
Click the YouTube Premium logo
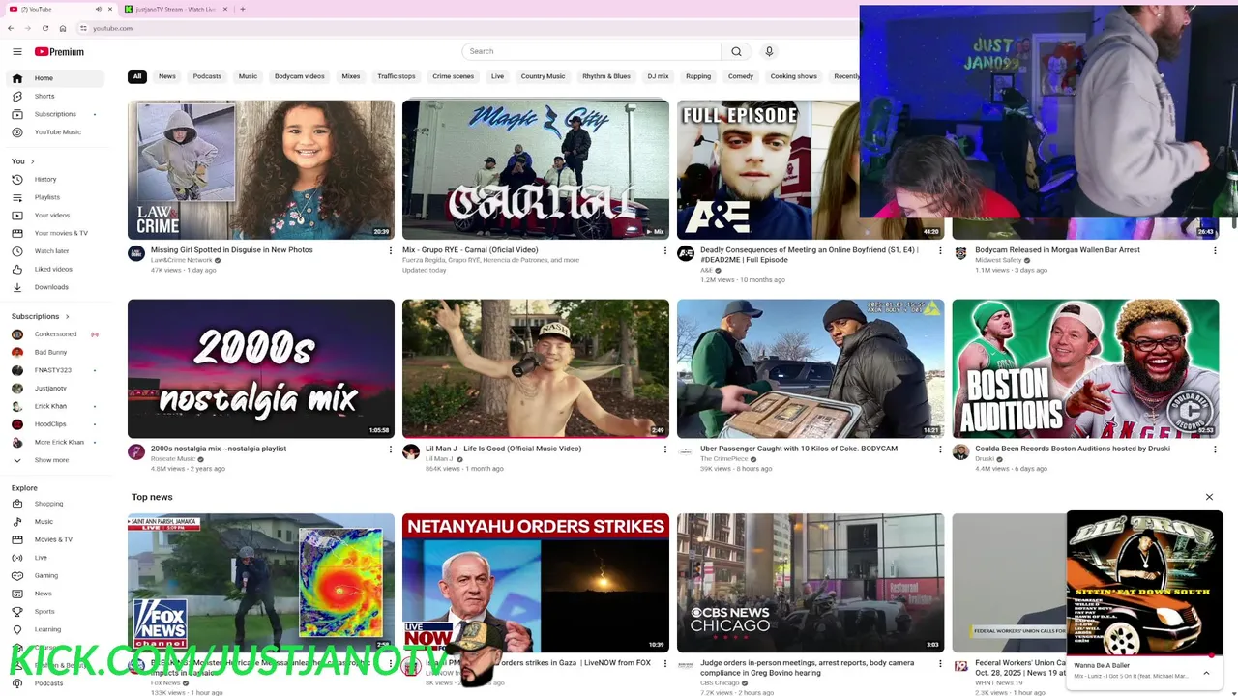click(60, 51)
